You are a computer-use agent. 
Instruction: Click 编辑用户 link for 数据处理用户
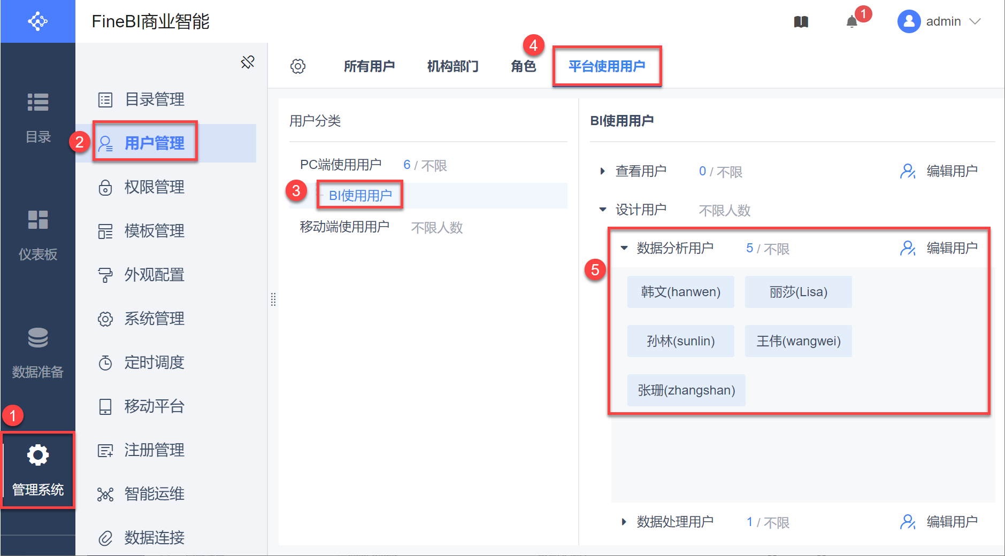[x=952, y=522]
